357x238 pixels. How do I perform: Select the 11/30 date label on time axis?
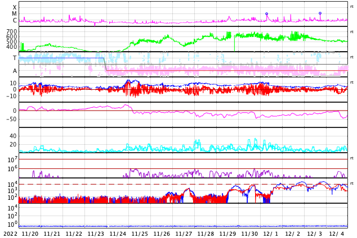(x=249, y=234)
